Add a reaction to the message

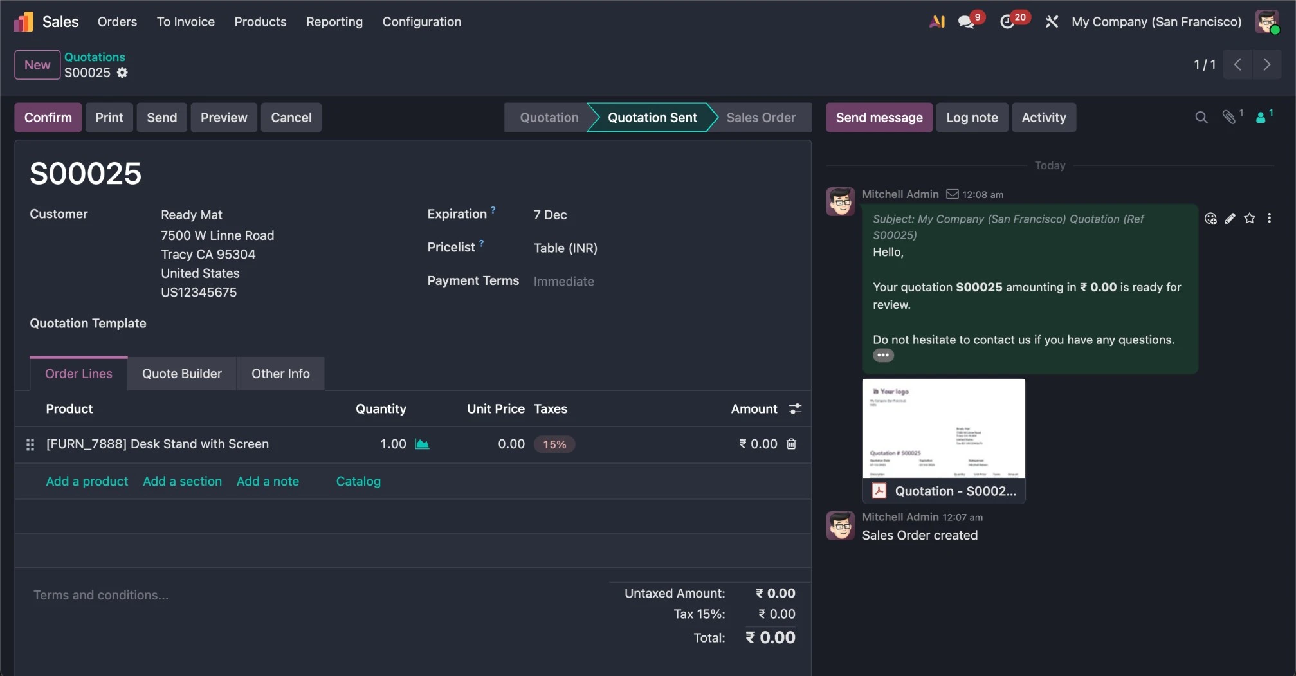coord(1210,219)
